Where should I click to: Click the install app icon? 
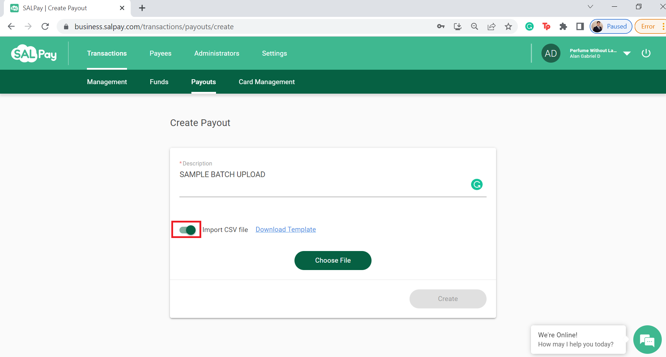pos(458,26)
